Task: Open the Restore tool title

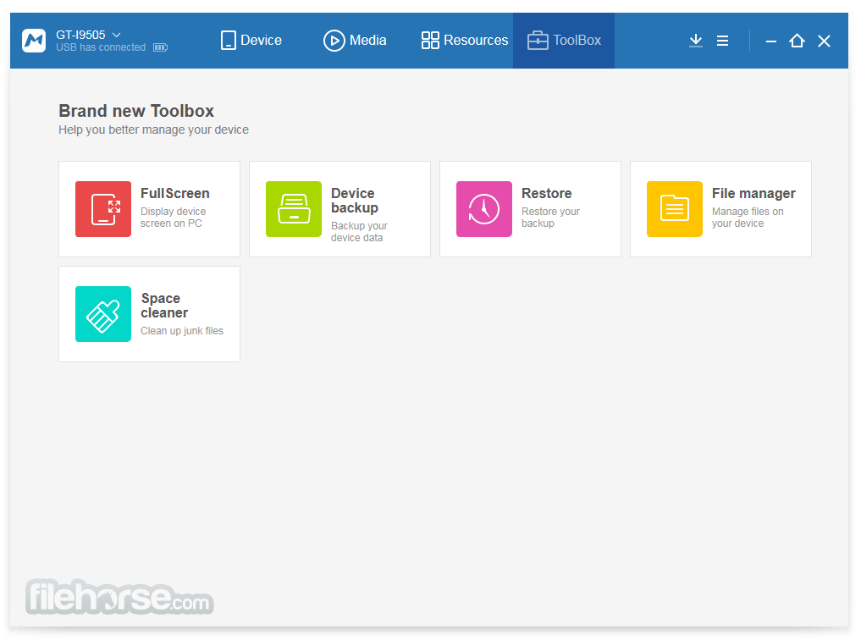Action: pyautogui.click(x=546, y=193)
